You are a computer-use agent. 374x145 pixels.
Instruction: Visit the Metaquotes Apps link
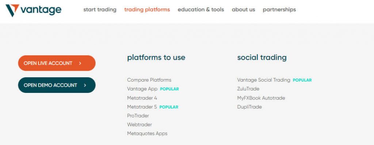click(147, 134)
